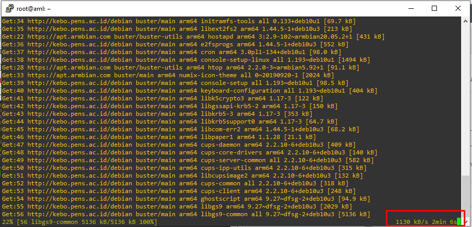Maximize the root@aml terminal window

click(435, 8)
